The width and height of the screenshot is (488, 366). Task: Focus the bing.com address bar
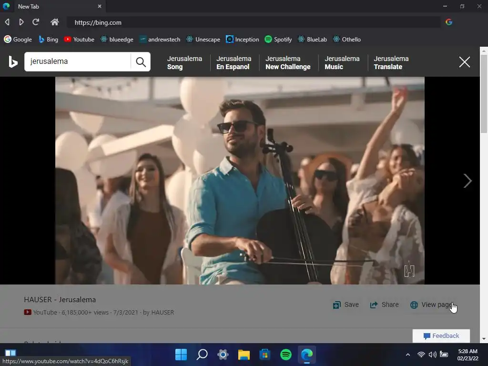tap(254, 22)
